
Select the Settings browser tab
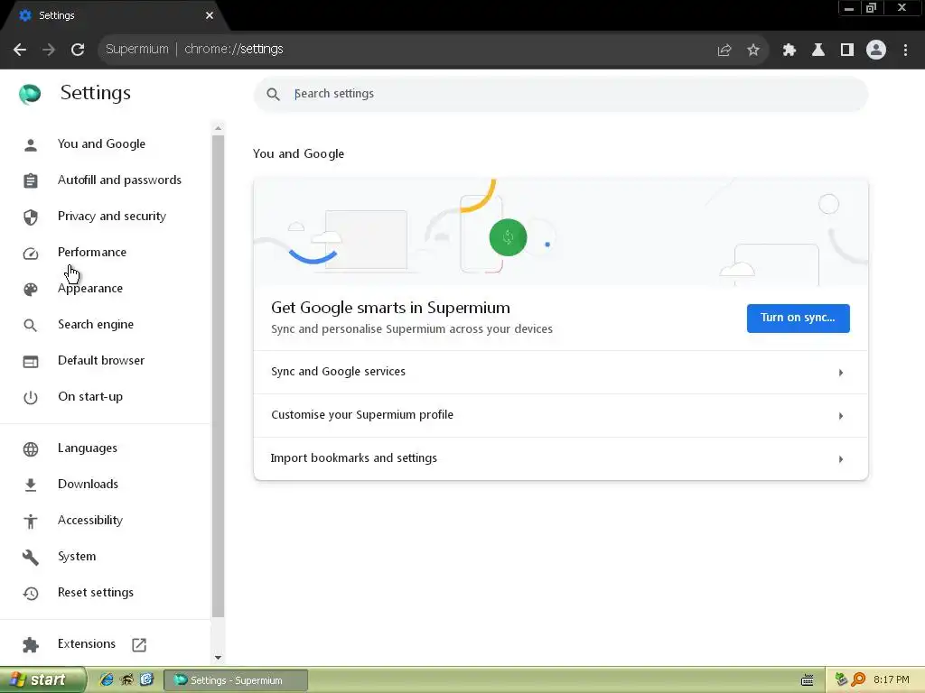coord(115,15)
